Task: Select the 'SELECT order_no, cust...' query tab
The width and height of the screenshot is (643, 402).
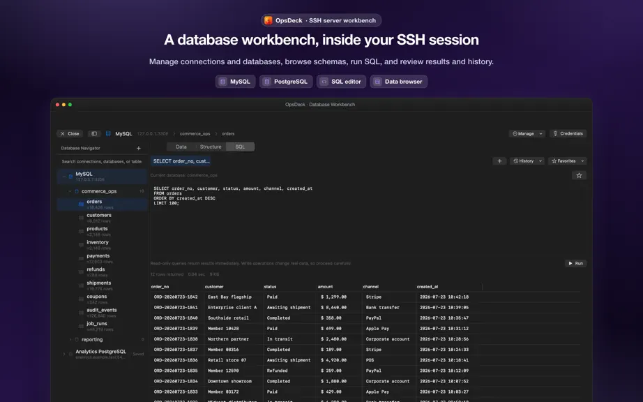Action: click(181, 161)
